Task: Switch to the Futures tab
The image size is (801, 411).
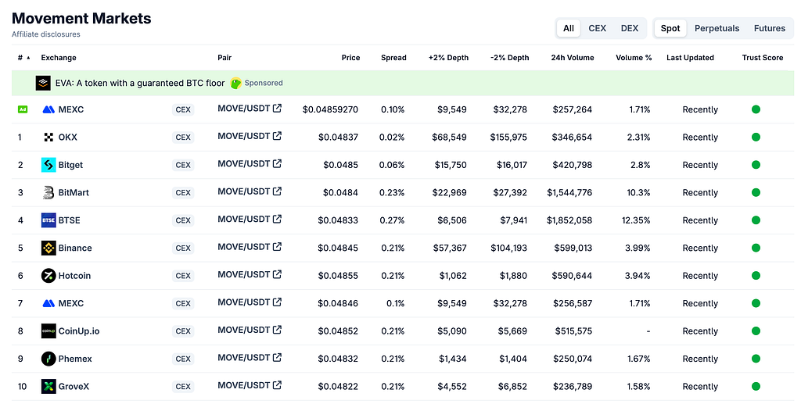Action: (770, 29)
